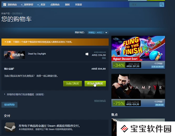Click the Dead by Daylight title
Image resolution: width=175 pixels, height=136 pixels.
[37, 54]
